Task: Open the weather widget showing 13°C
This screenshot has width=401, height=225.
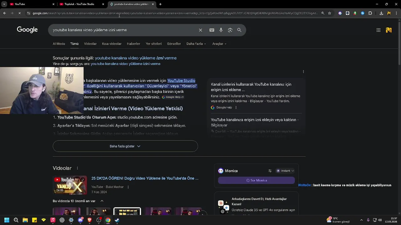Action: point(338,220)
